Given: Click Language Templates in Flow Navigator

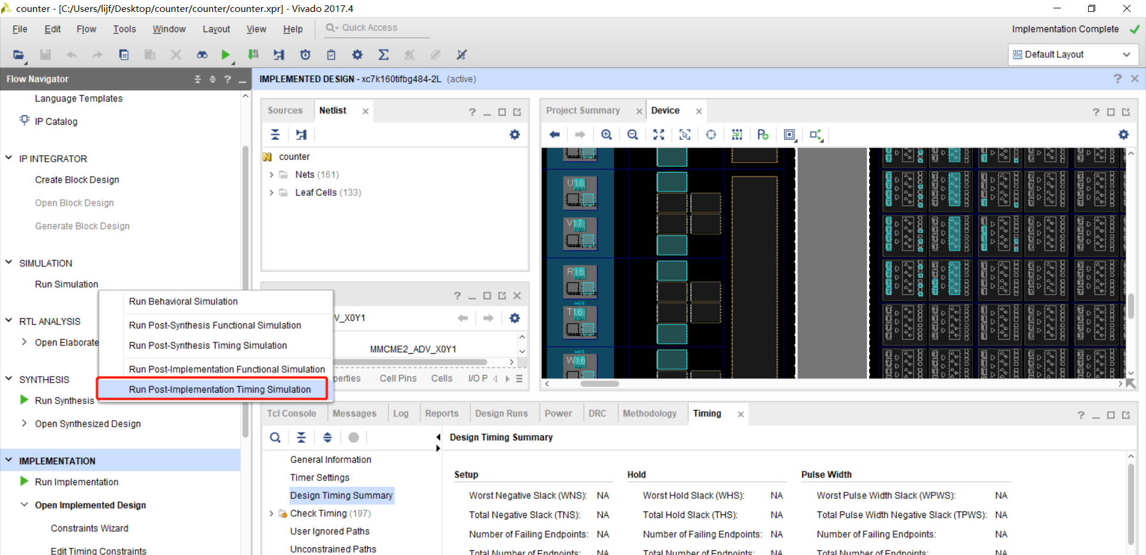Looking at the screenshot, I should tap(79, 99).
